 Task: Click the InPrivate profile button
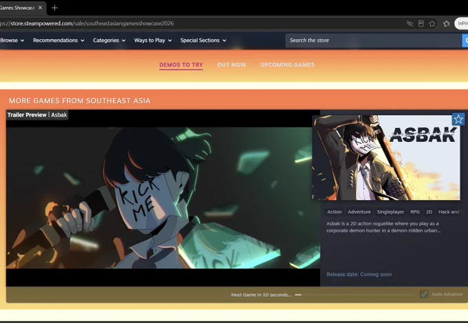coord(461,23)
